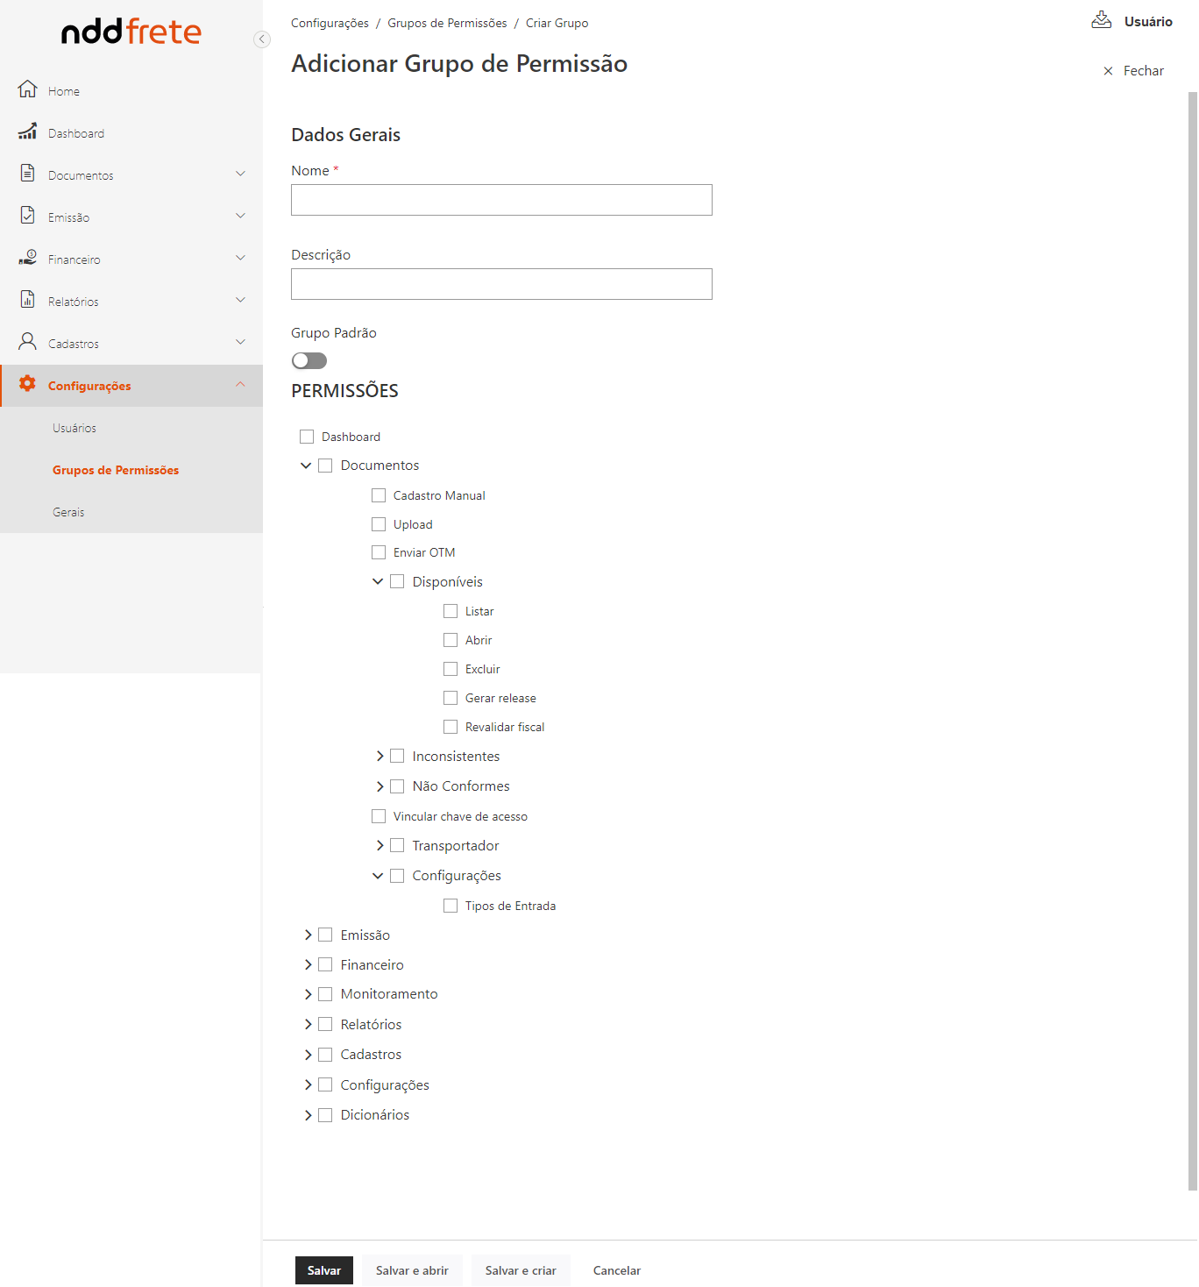
Task: Open the Gerais submenu item
Action: point(68,512)
